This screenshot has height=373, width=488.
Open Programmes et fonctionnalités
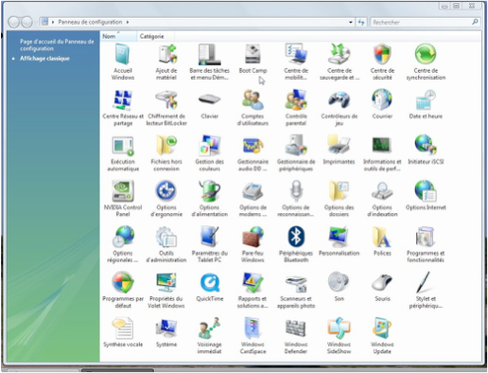pos(426,244)
